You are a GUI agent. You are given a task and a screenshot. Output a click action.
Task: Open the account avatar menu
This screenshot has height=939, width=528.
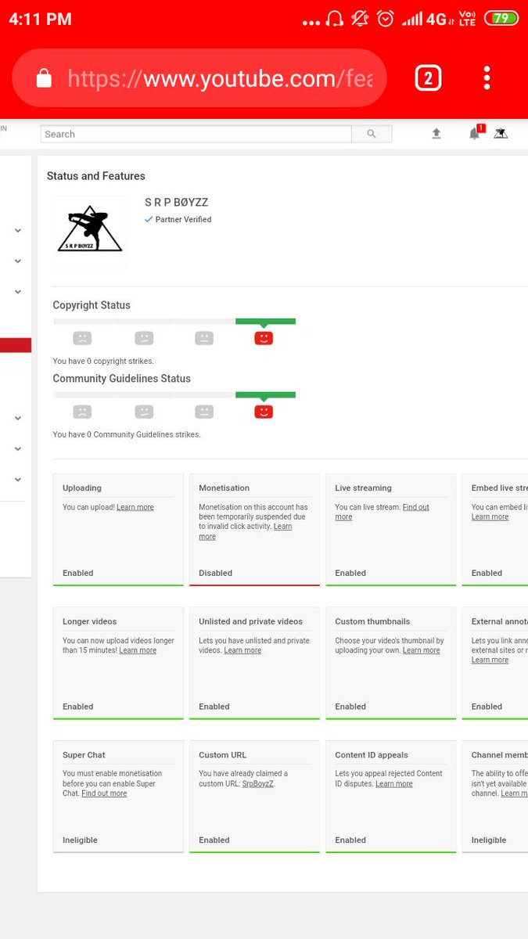[501, 134]
